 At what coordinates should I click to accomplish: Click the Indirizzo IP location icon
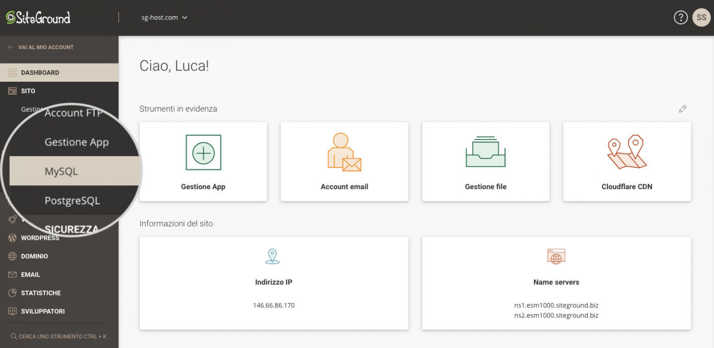(x=273, y=256)
